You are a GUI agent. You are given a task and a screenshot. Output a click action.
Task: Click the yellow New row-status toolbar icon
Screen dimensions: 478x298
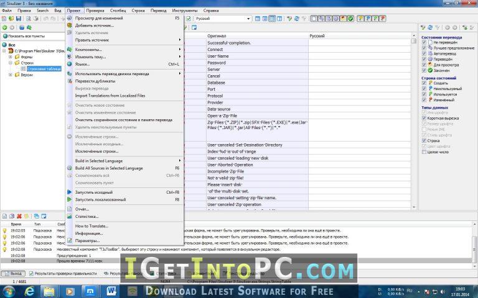360,19
